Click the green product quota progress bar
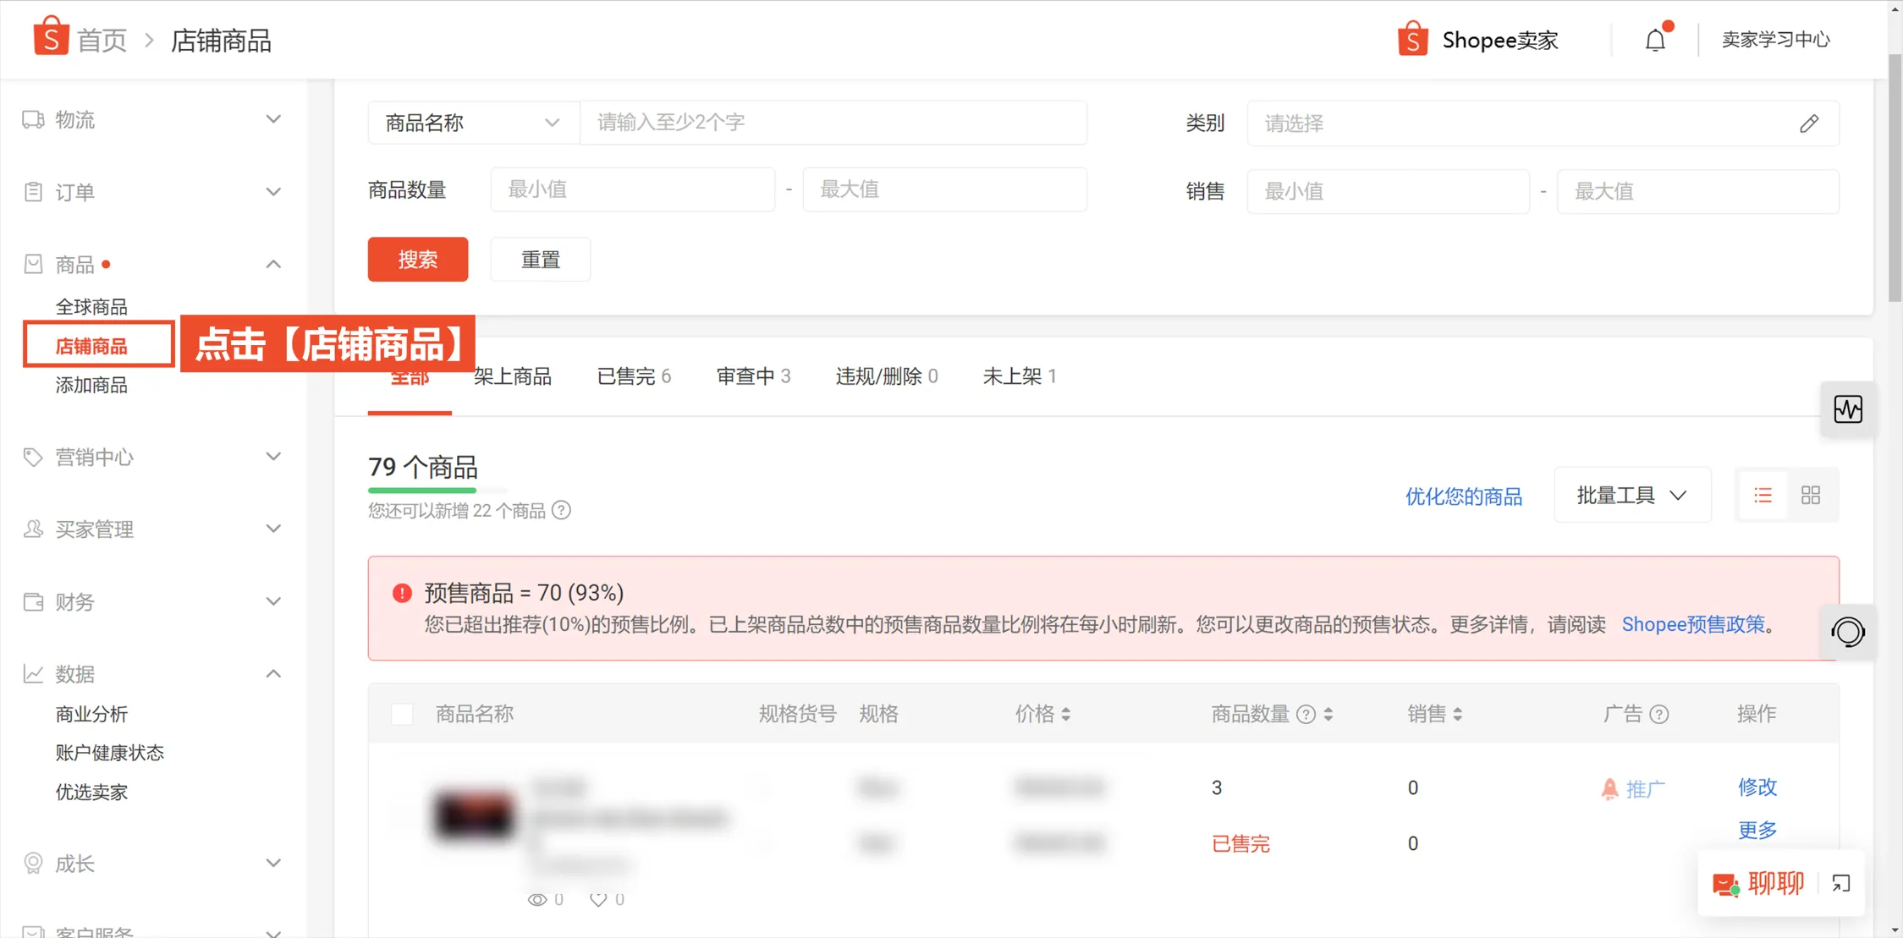Screen dimensions: 1903x938 click(423, 491)
